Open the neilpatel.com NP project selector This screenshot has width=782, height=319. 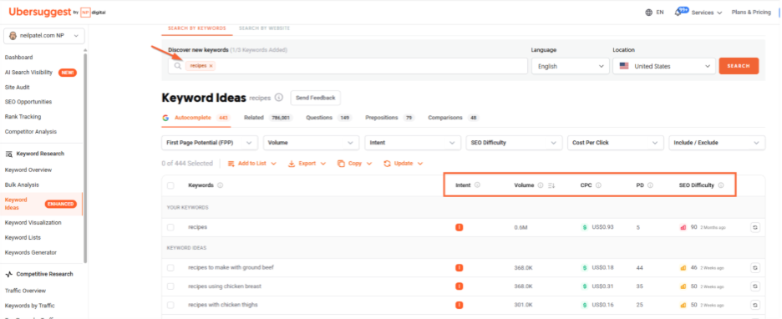tap(44, 36)
